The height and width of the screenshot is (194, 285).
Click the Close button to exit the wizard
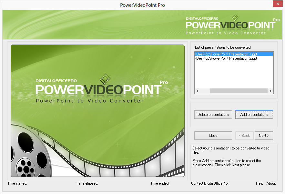tap(213, 135)
